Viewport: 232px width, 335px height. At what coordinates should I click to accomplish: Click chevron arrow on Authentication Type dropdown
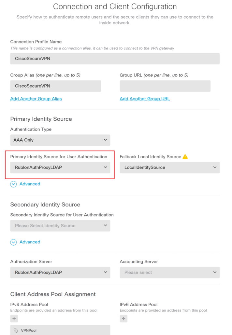[105, 140]
